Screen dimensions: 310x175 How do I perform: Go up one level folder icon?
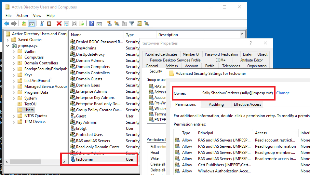coord(24,24)
